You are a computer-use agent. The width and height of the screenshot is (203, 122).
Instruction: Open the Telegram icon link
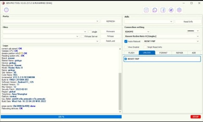click(171, 10)
